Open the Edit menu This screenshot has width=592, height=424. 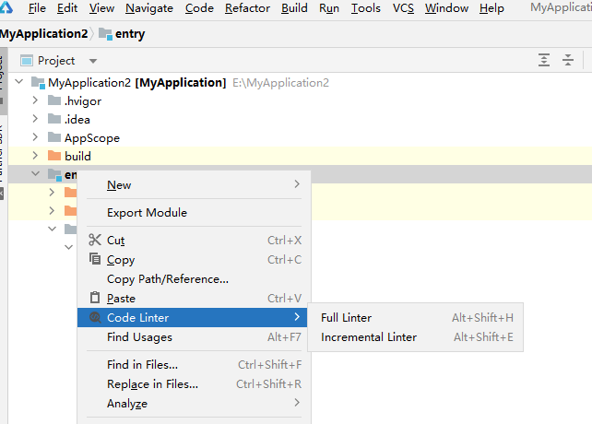pos(66,8)
